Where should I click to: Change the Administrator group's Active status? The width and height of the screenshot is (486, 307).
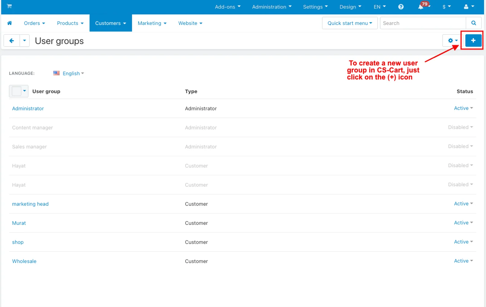(x=463, y=108)
